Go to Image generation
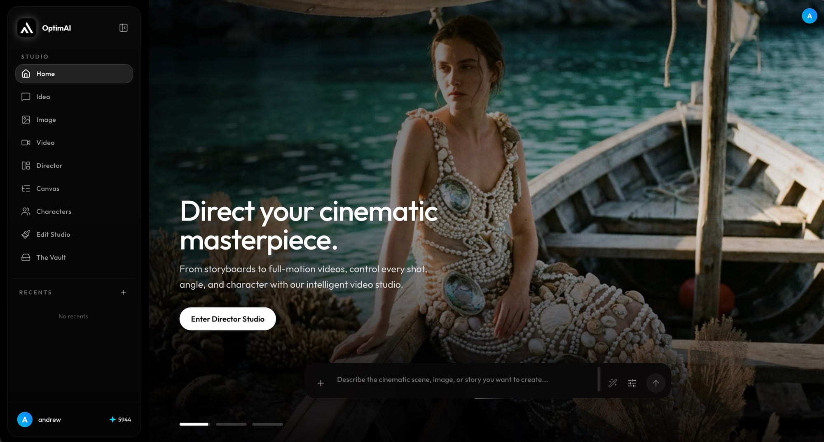Screen dimensions: 824x442 click(74, 120)
